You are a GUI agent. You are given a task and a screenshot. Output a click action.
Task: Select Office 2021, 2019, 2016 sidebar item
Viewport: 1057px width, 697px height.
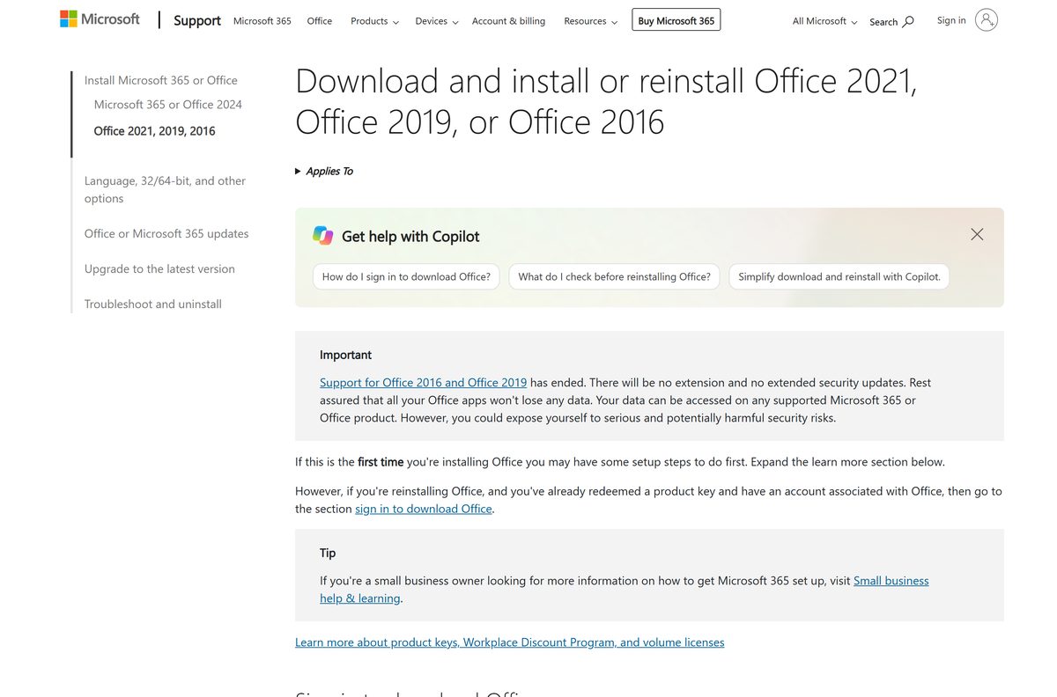click(x=154, y=131)
